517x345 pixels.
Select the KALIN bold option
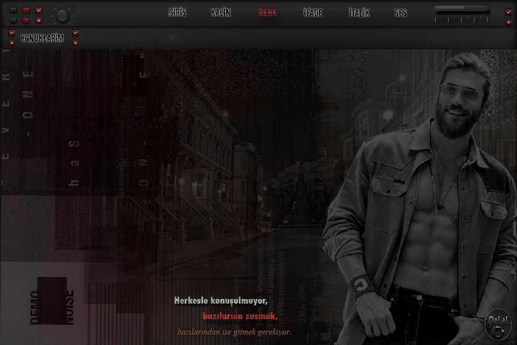221,13
